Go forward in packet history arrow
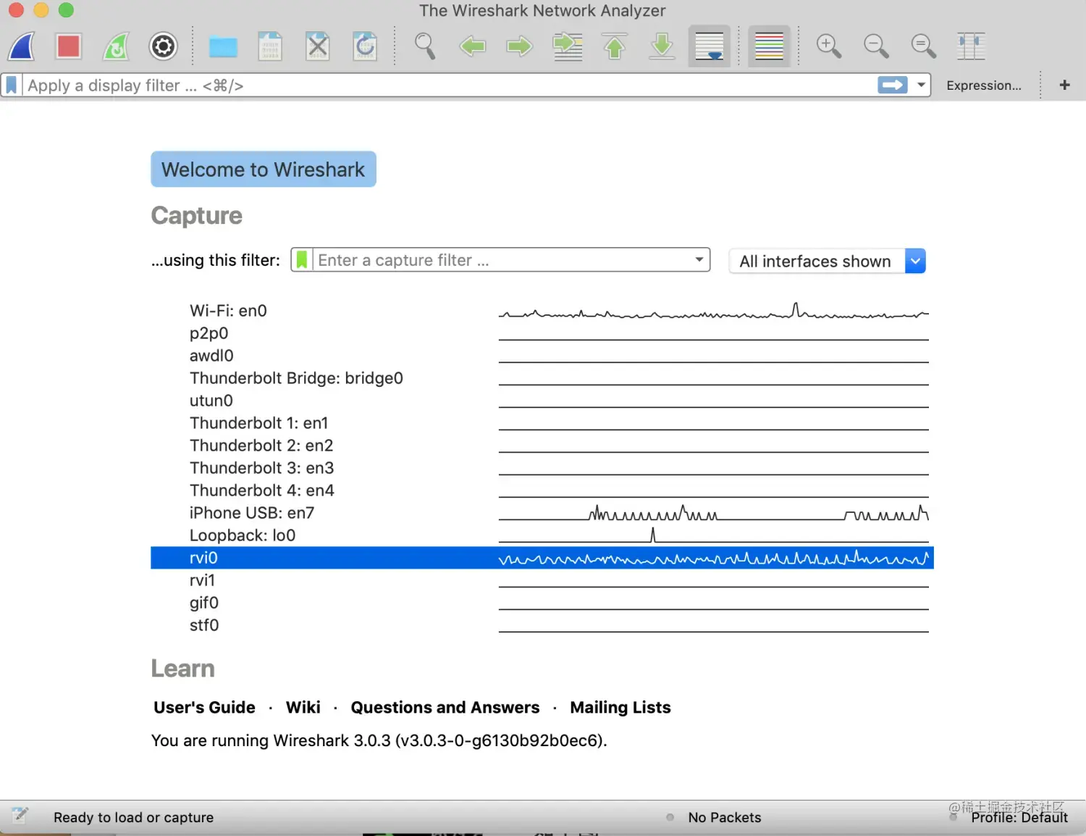This screenshot has height=836, width=1086. (519, 46)
